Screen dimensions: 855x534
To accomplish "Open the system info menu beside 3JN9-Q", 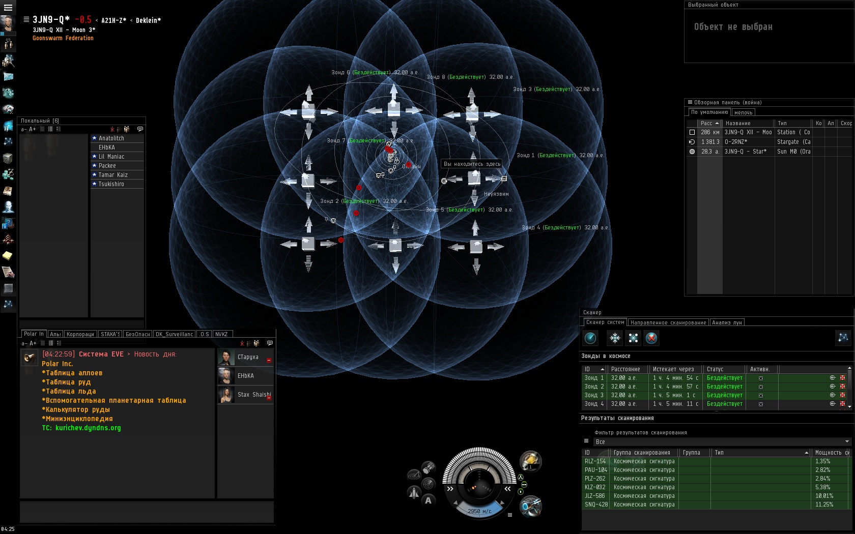I will 26,19.
